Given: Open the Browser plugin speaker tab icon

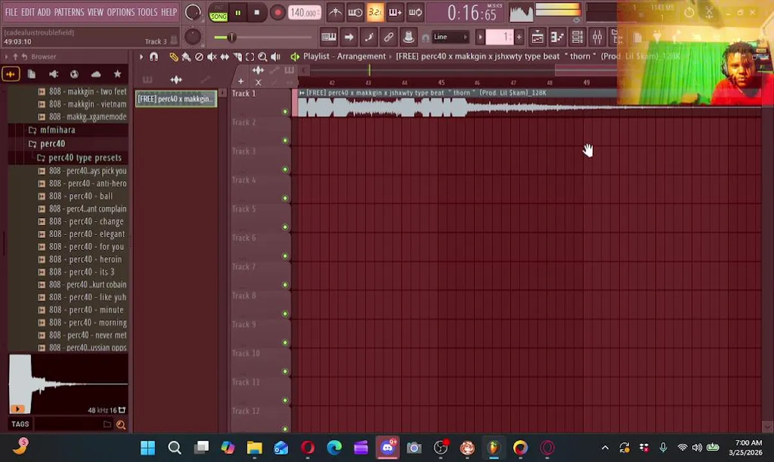Looking at the screenshot, I should [x=53, y=74].
